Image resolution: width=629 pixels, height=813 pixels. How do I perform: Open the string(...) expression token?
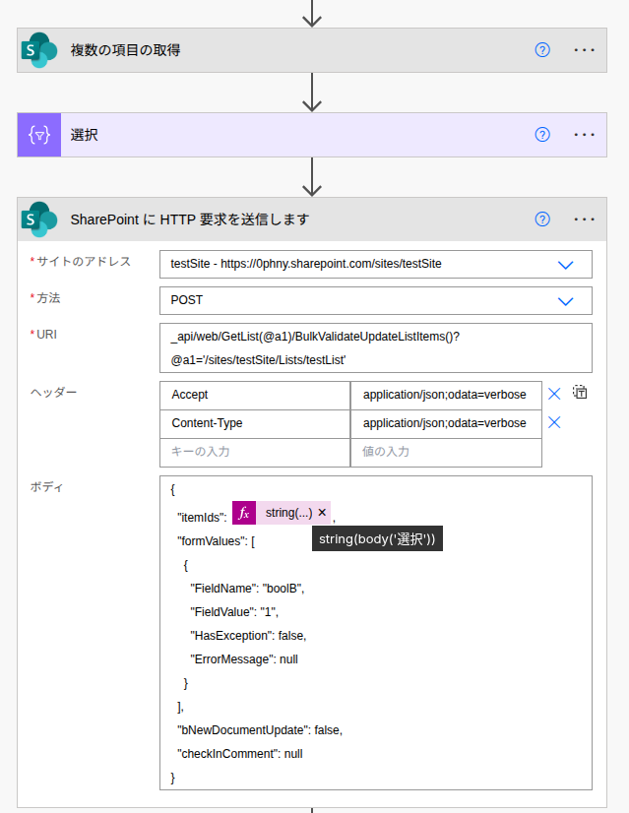coord(288,514)
